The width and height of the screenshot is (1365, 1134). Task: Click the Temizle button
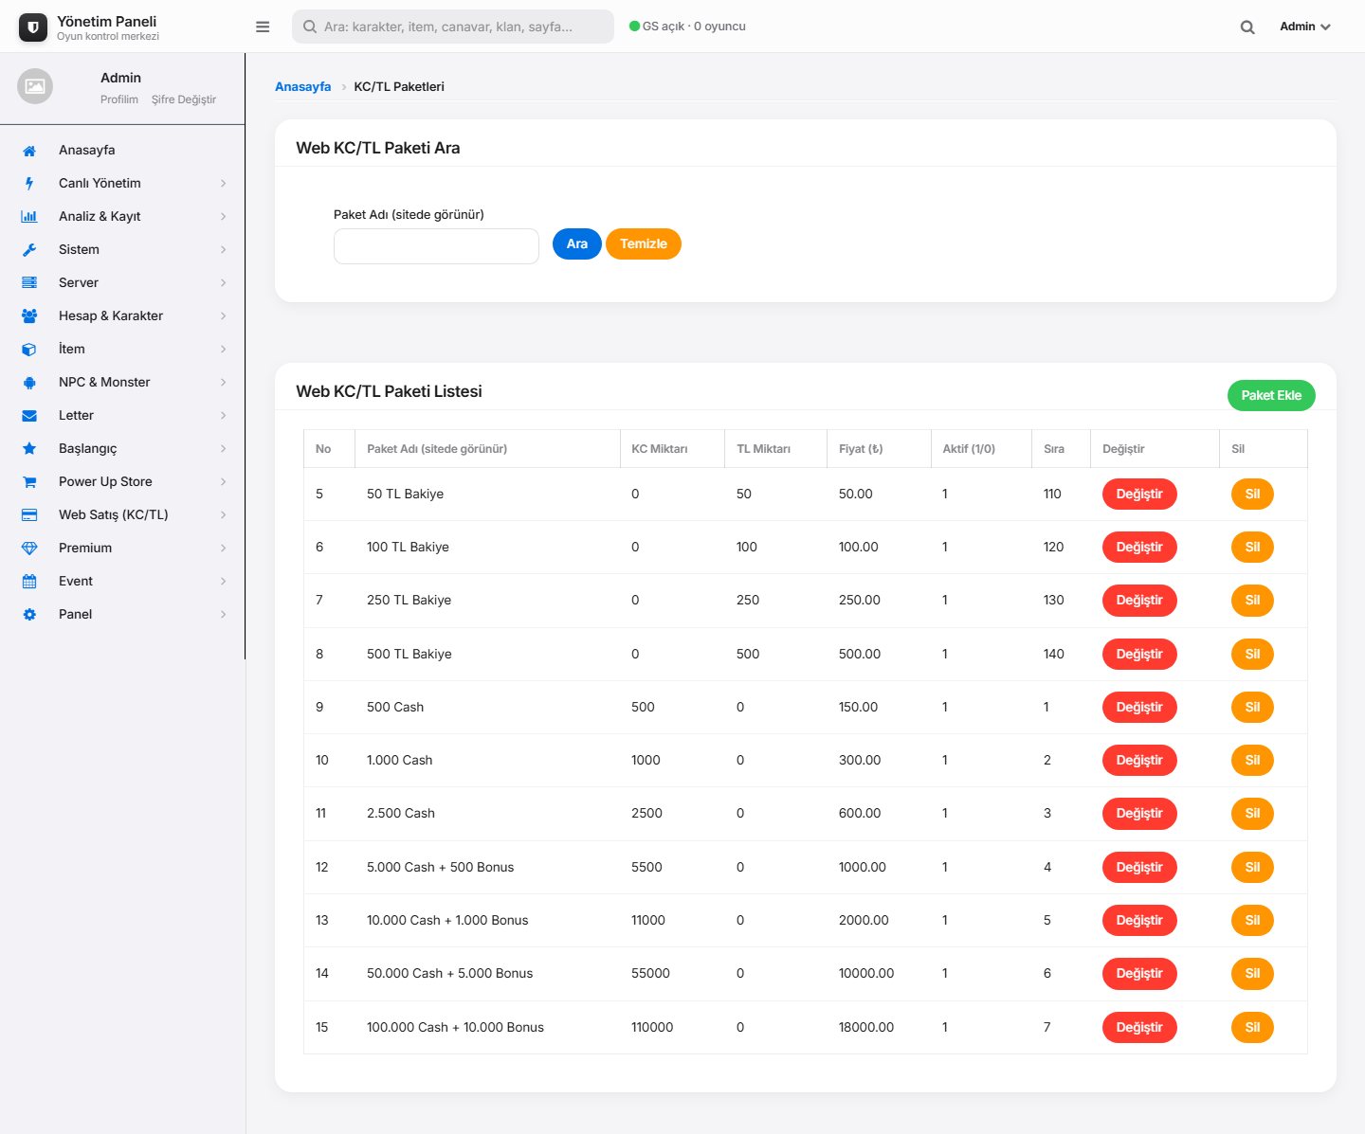644,243
